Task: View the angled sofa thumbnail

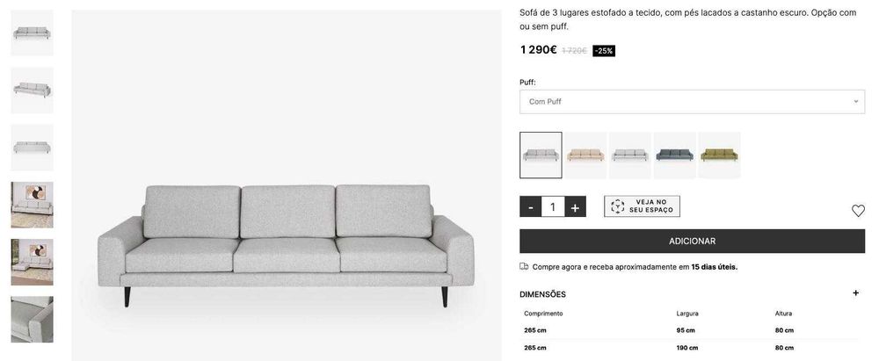Action: [x=32, y=90]
